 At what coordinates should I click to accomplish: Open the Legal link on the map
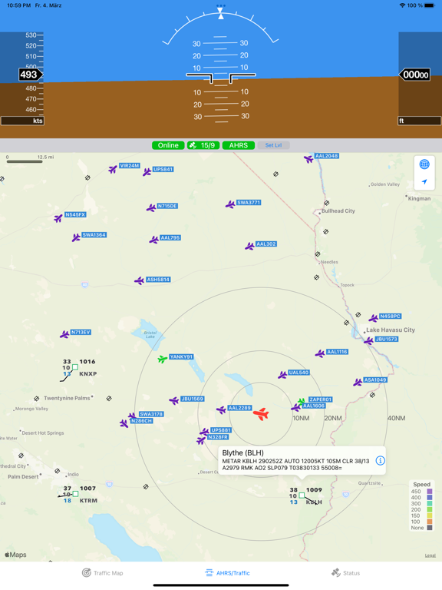pos(430,555)
